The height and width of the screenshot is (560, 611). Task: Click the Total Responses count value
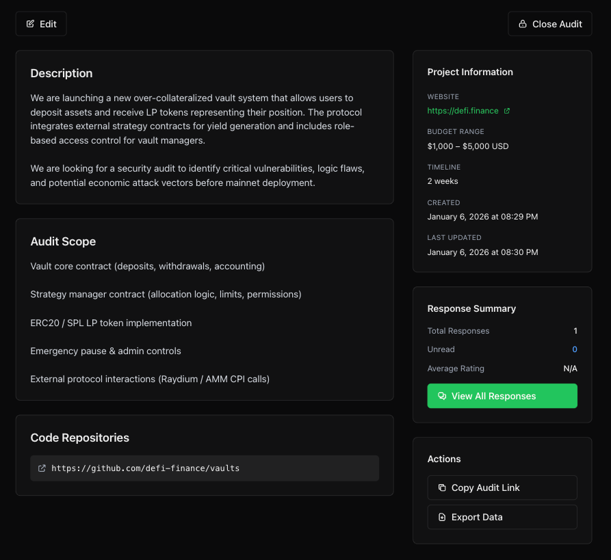coord(575,331)
